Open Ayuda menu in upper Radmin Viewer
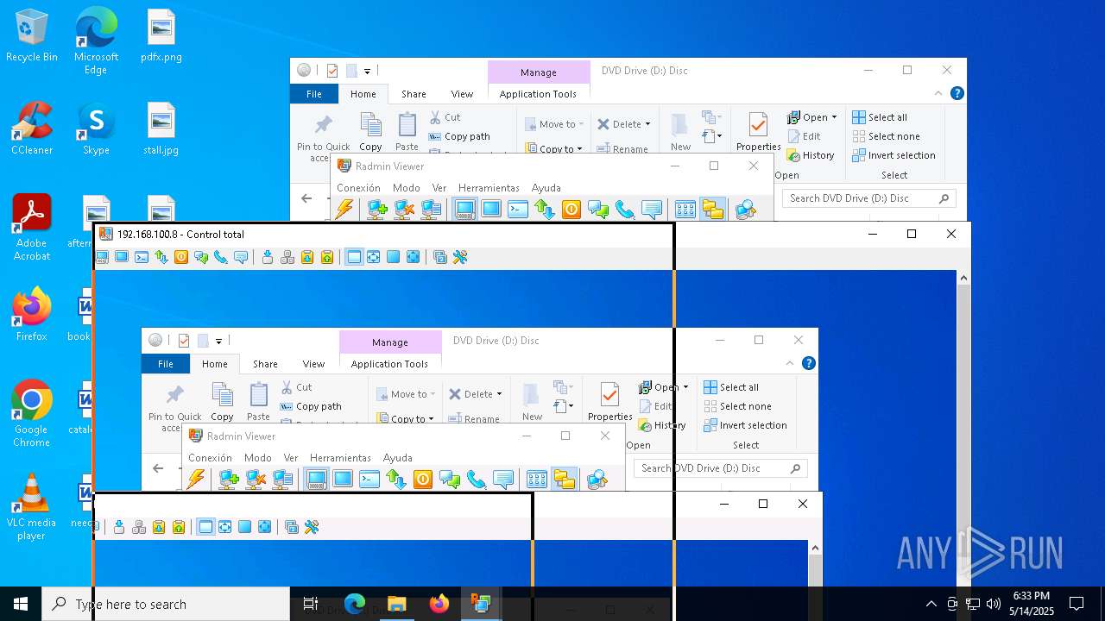 coord(546,187)
